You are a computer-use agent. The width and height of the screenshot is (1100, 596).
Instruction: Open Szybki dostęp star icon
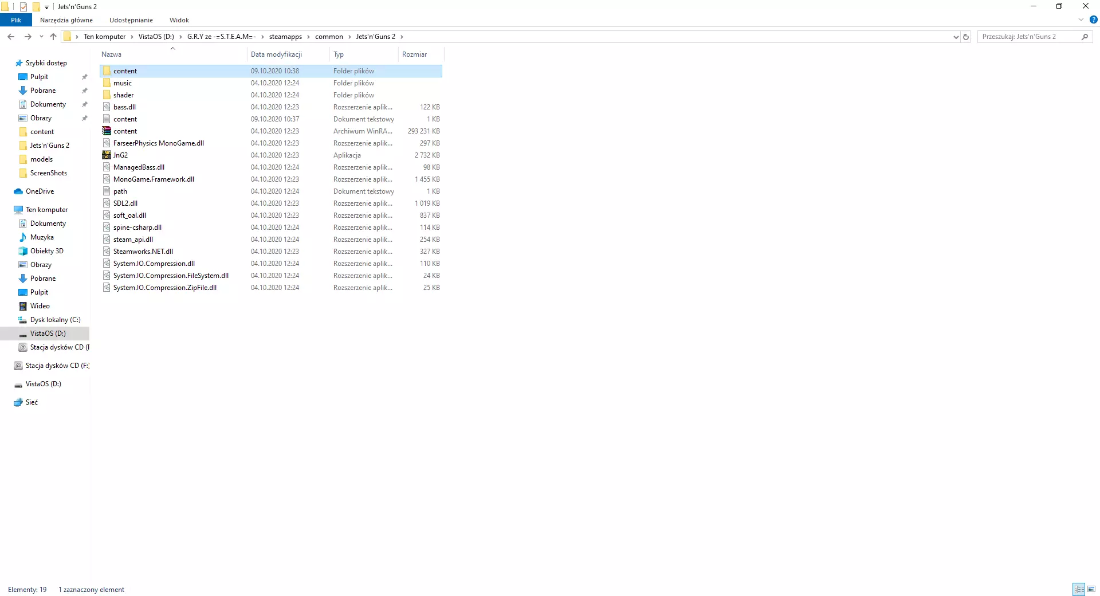coord(19,63)
